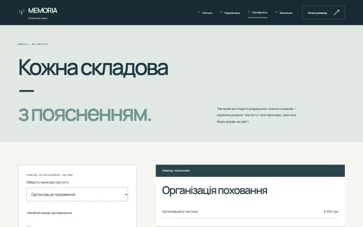Open the 'Запитання' nav item

point(284,13)
